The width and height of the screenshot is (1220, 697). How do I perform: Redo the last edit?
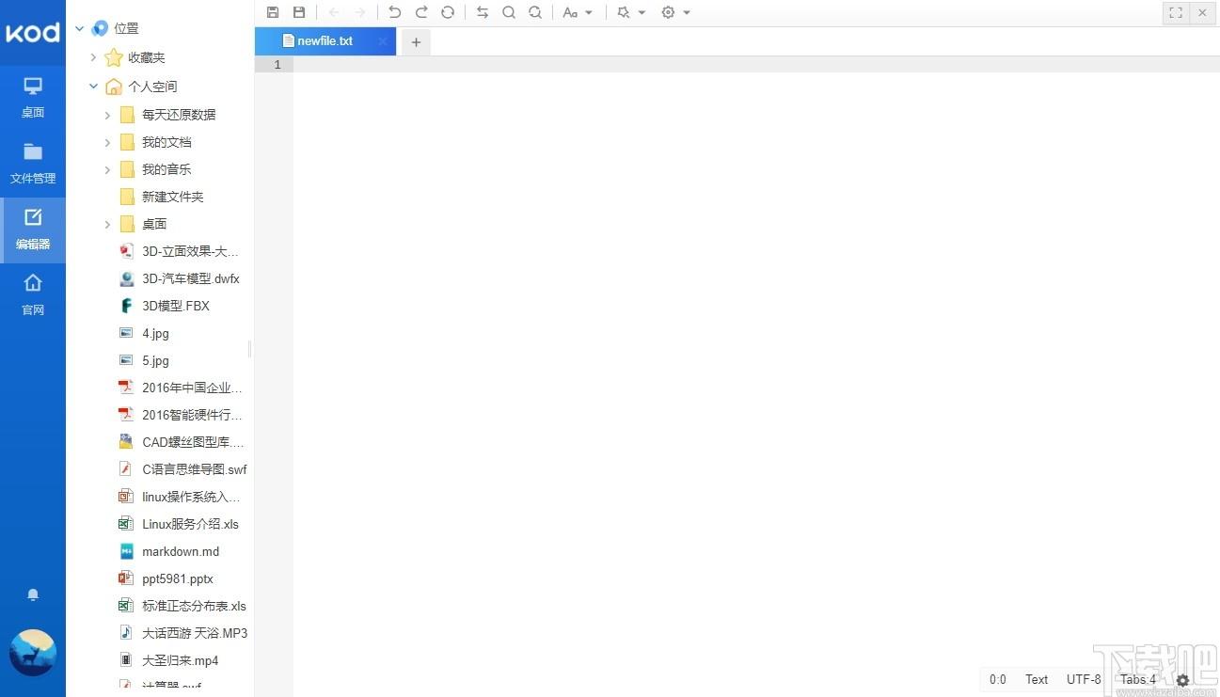421,12
